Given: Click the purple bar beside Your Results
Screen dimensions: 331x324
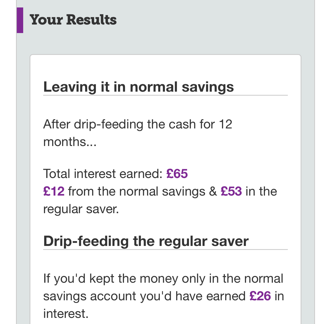Looking at the screenshot, I should click(x=20, y=20).
